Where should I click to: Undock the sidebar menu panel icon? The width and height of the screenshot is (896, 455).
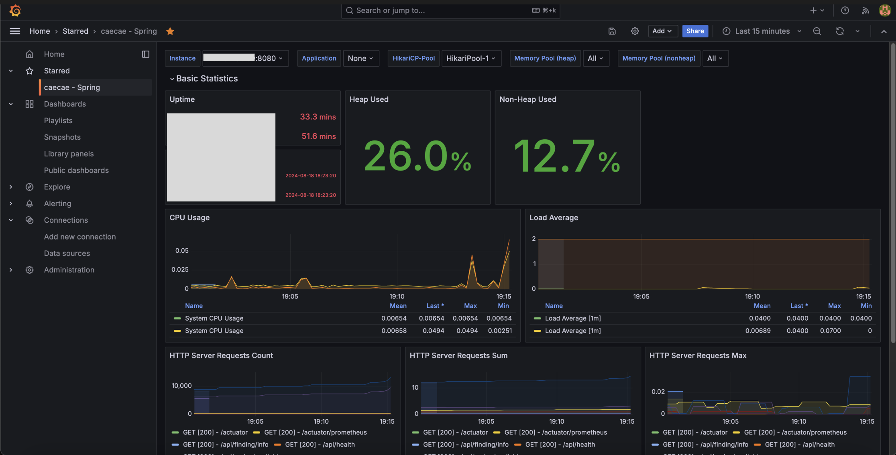(x=146, y=54)
